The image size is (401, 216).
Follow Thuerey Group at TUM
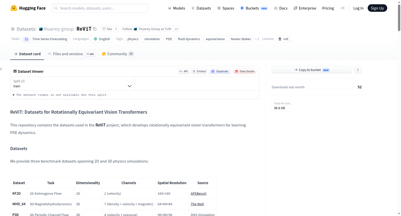[x=147, y=29]
